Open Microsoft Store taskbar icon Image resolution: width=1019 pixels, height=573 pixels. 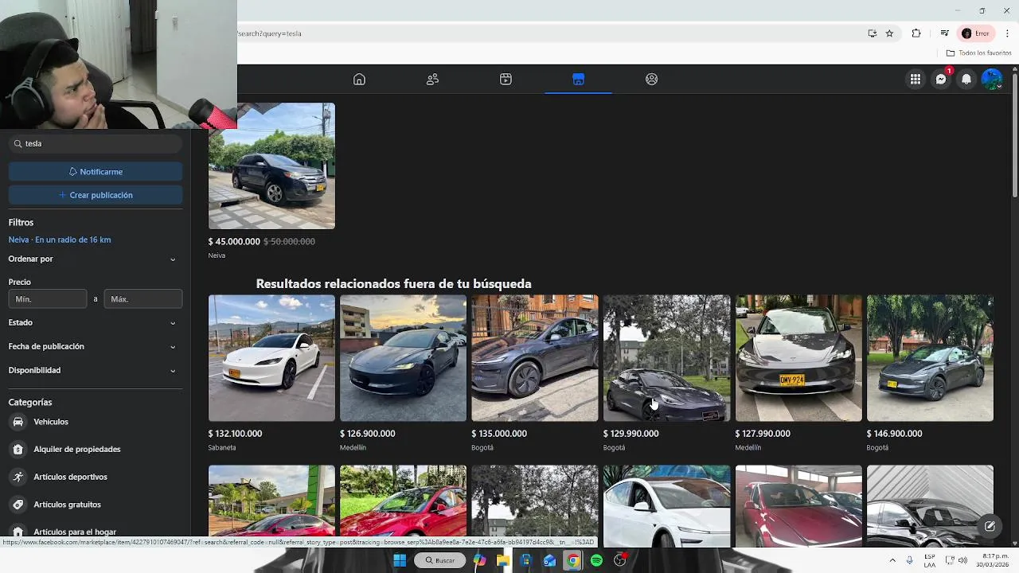[x=526, y=560]
